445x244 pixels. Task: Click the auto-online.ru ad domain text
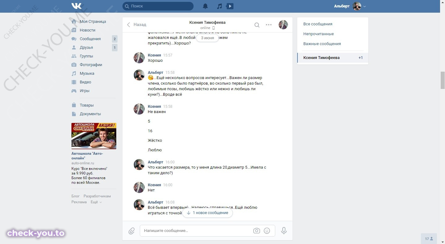click(x=83, y=163)
